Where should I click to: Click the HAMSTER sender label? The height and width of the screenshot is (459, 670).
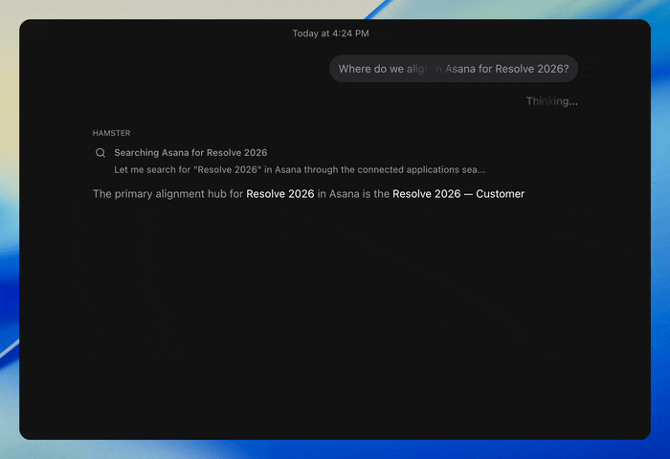click(x=112, y=133)
